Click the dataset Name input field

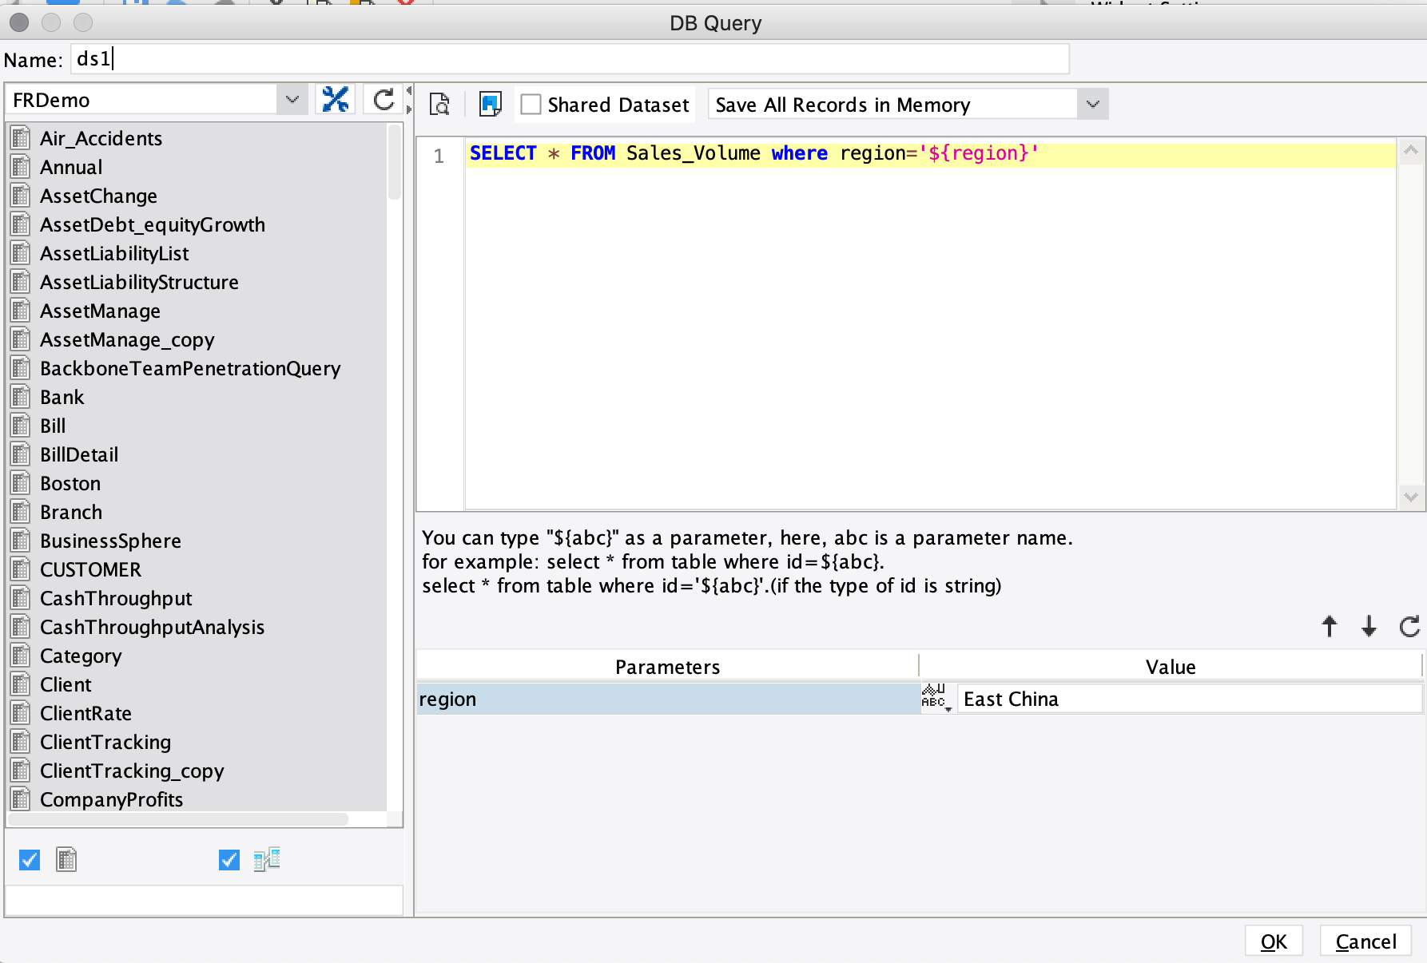pyautogui.click(x=570, y=59)
